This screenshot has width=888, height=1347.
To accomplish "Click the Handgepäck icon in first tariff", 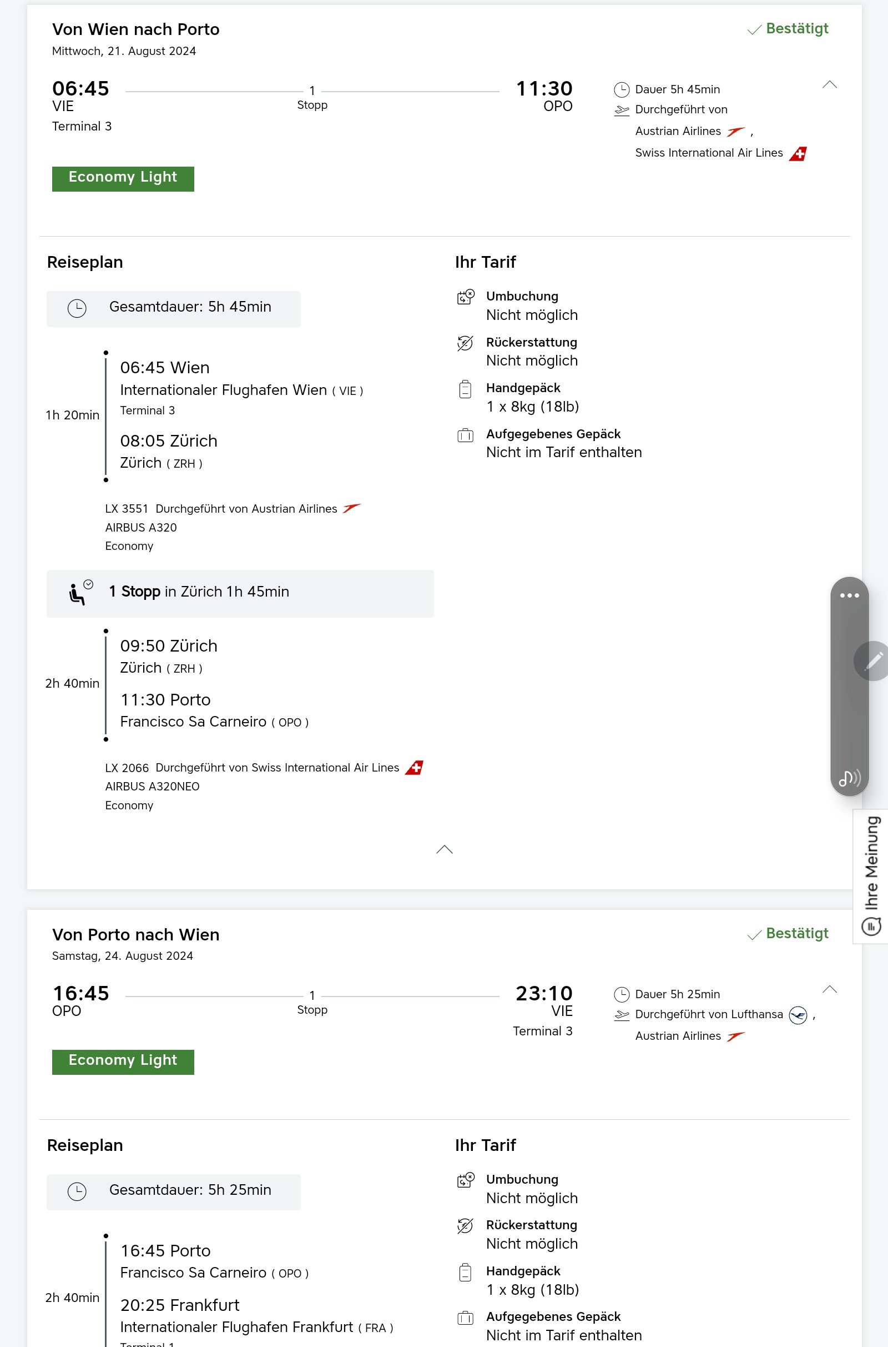I will point(466,389).
